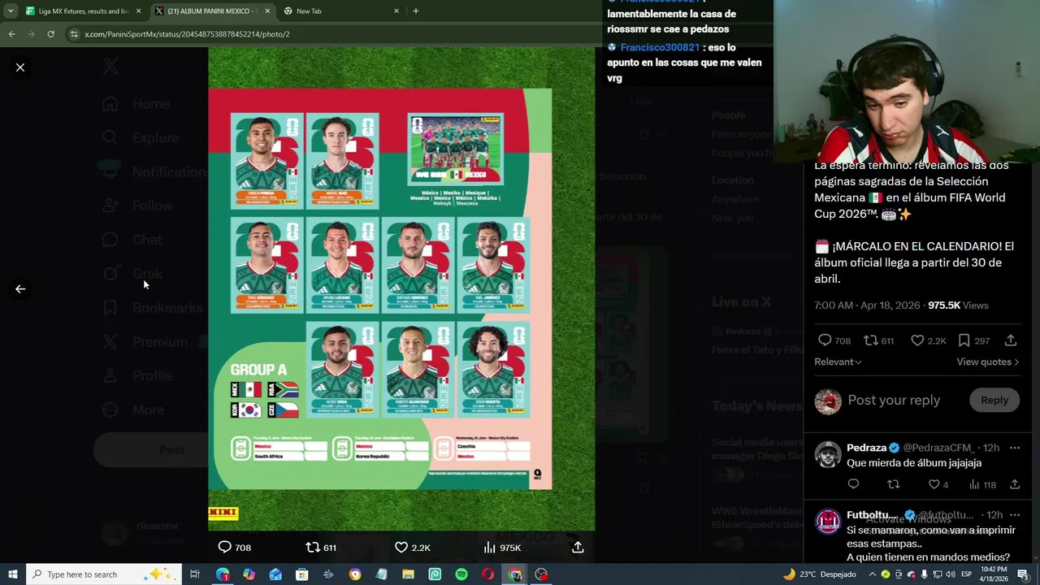Image resolution: width=1040 pixels, height=585 pixels.
Task: Open View quotes link
Action: click(987, 362)
